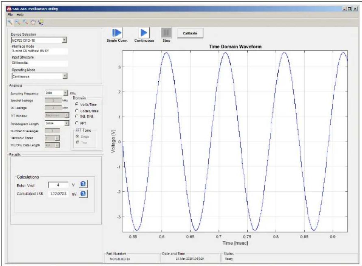This screenshot has height=266, width=362.
Task: Start a Single Conversion
Action: [x=117, y=33]
